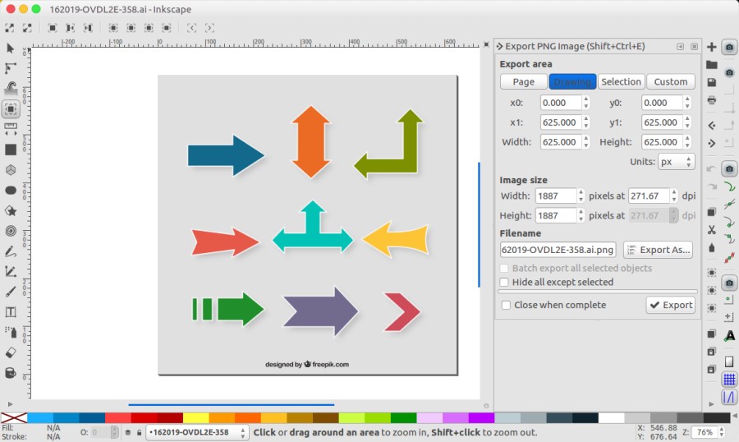Select the arrow Selector tool
Screen dimensions: 739x442
pos(11,48)
